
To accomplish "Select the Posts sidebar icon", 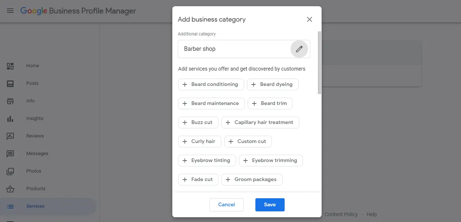I will [10, 83].
